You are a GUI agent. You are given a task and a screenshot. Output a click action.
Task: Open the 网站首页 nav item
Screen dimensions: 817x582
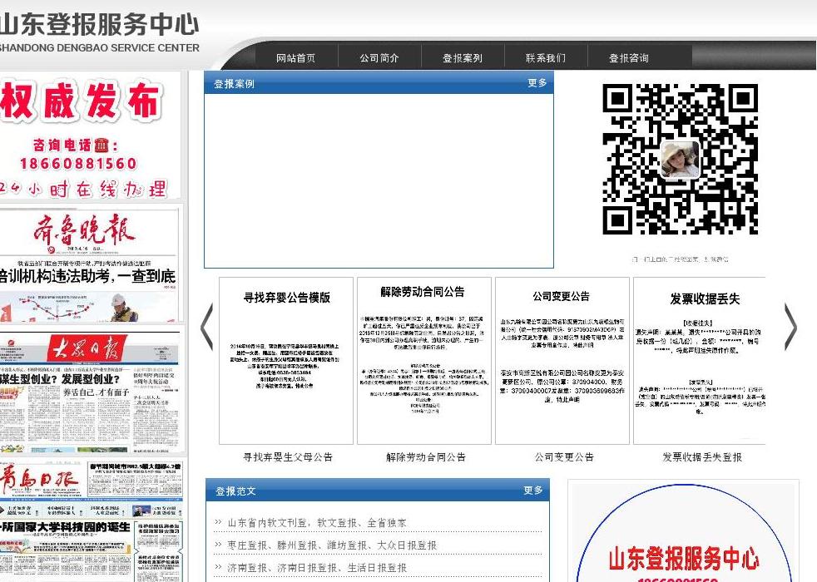click(295, 57)
